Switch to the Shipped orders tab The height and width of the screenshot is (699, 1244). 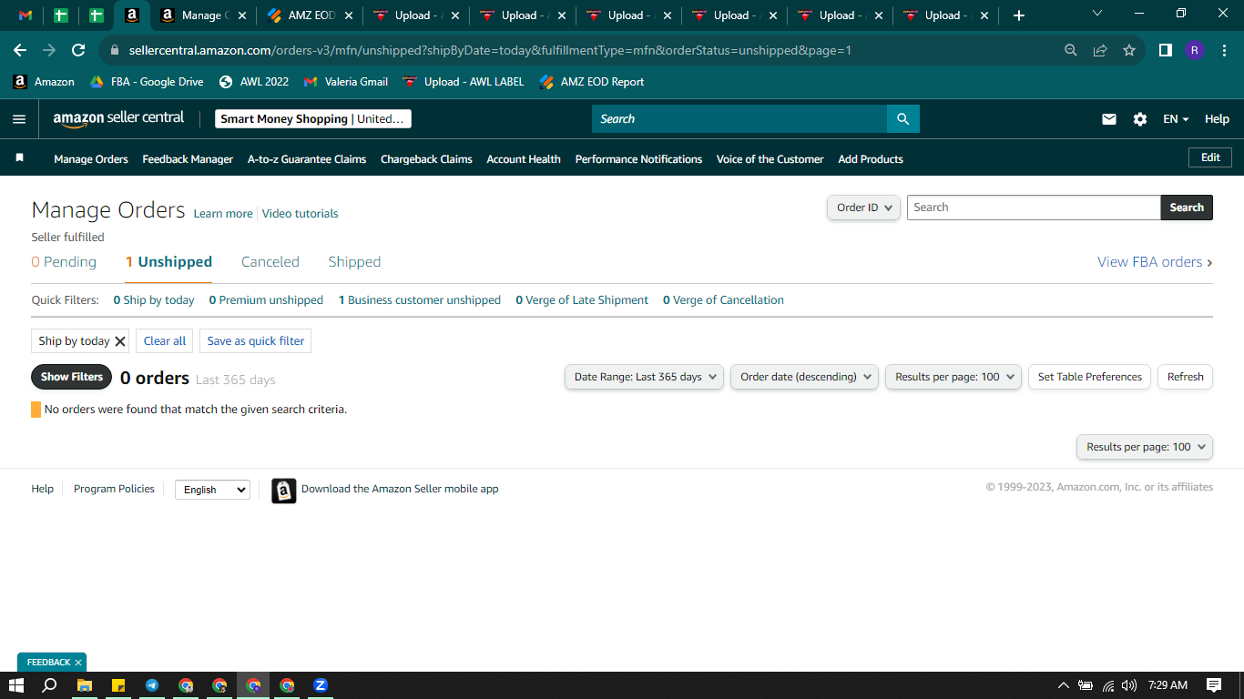coord(354,262)
